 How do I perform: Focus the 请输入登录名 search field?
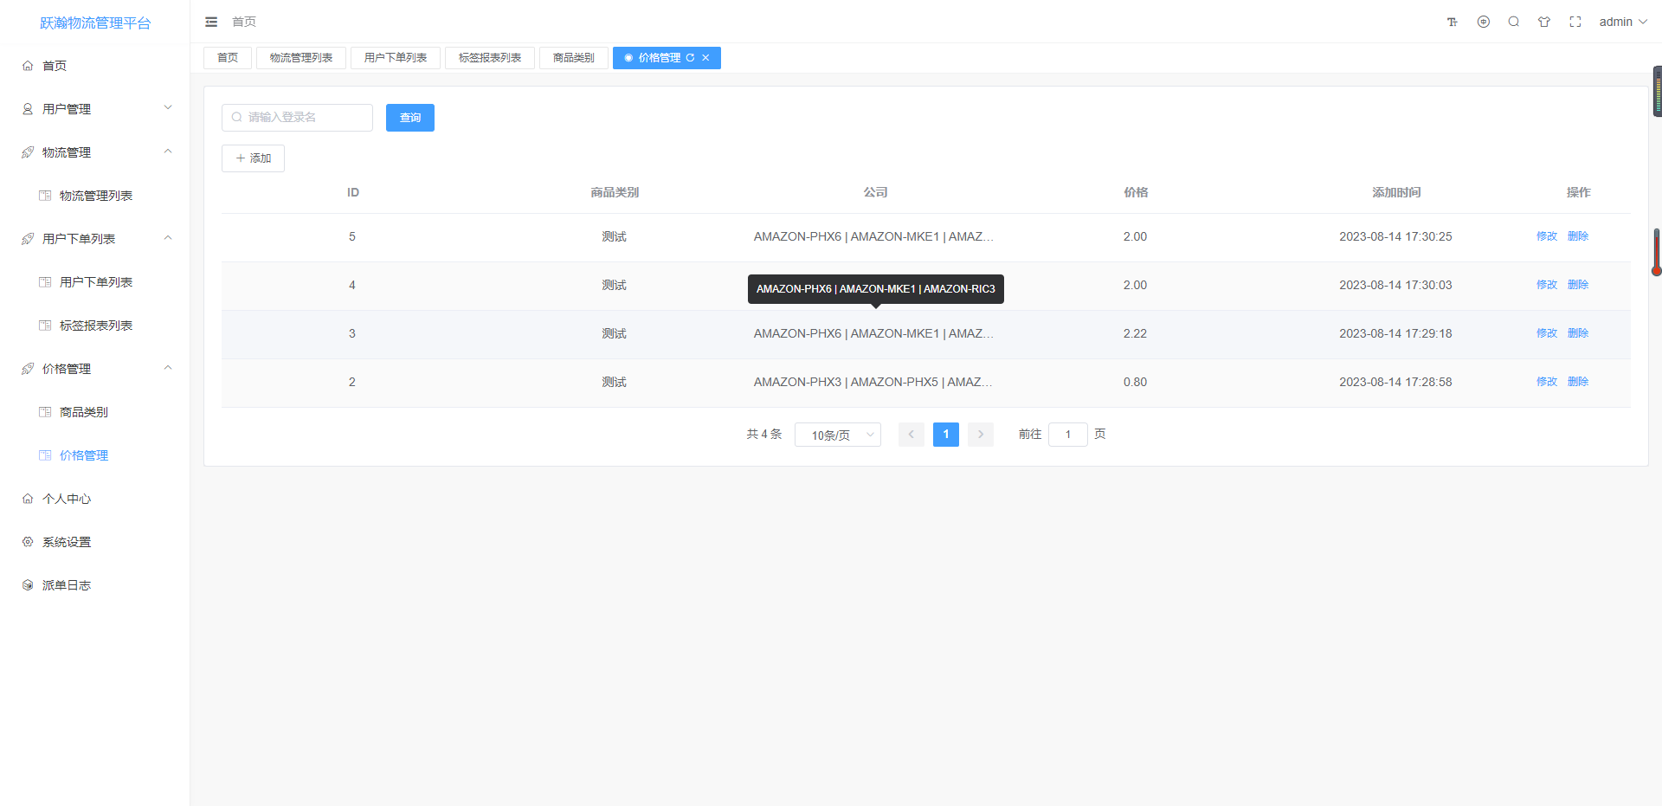297,118
